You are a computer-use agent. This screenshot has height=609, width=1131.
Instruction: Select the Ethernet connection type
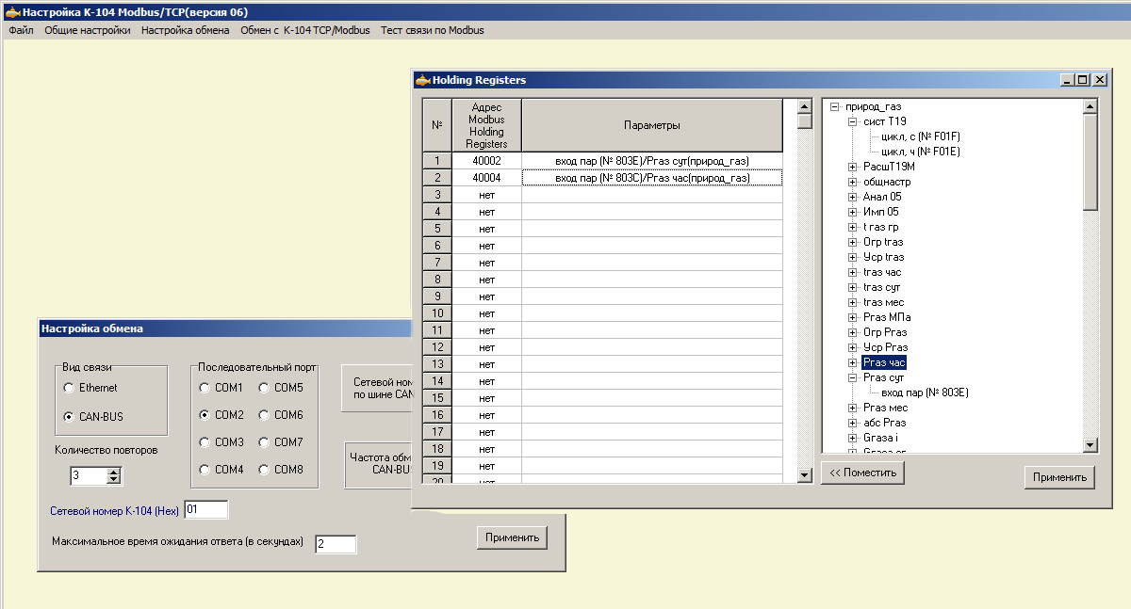point(68,388)
